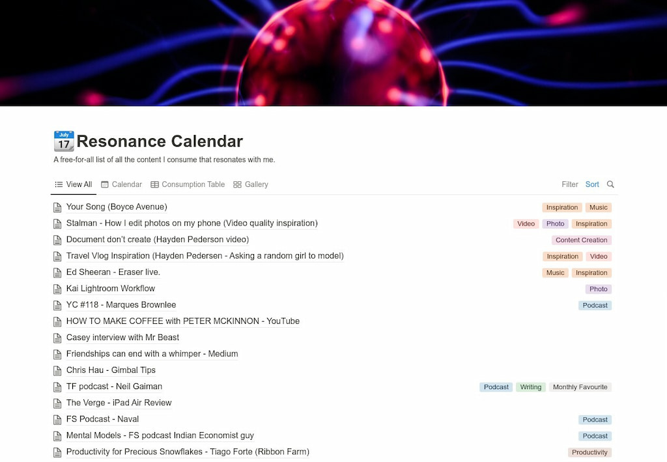This screenshot has width=667, height=462.
Task: Switch to the Calendar view
Action: click(127, 184)
